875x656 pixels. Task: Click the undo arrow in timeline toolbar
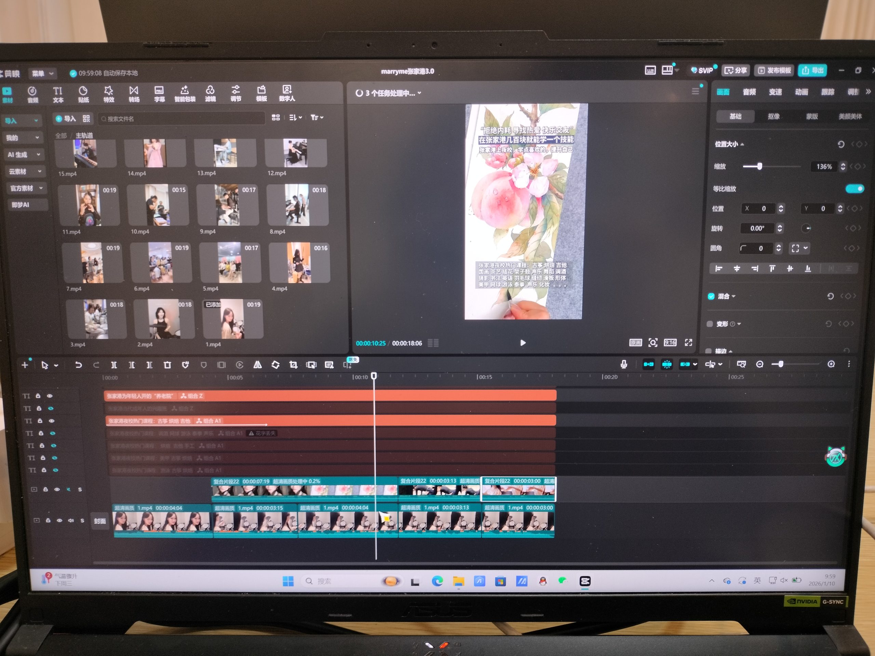(78, 365)
